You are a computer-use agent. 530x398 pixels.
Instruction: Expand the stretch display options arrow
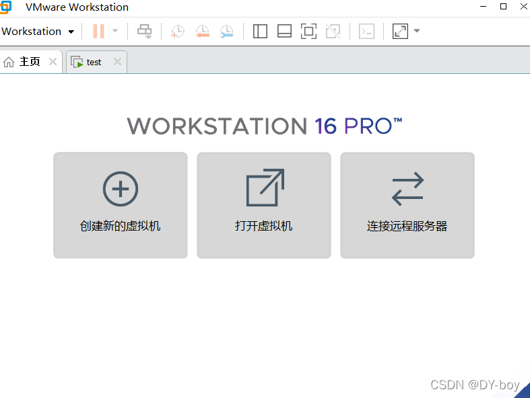(417, 31)
